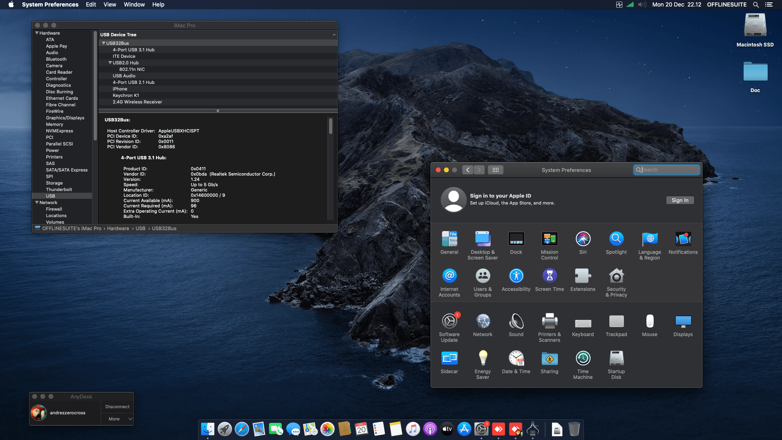Open Screen Time preferences
782x440 pixels.
coord(549,276)
